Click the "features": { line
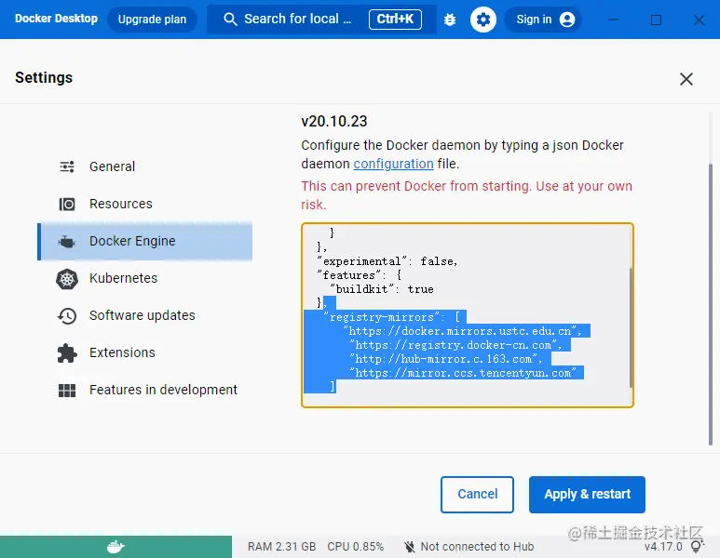The image size is (720, 558). tap(360, 275)
